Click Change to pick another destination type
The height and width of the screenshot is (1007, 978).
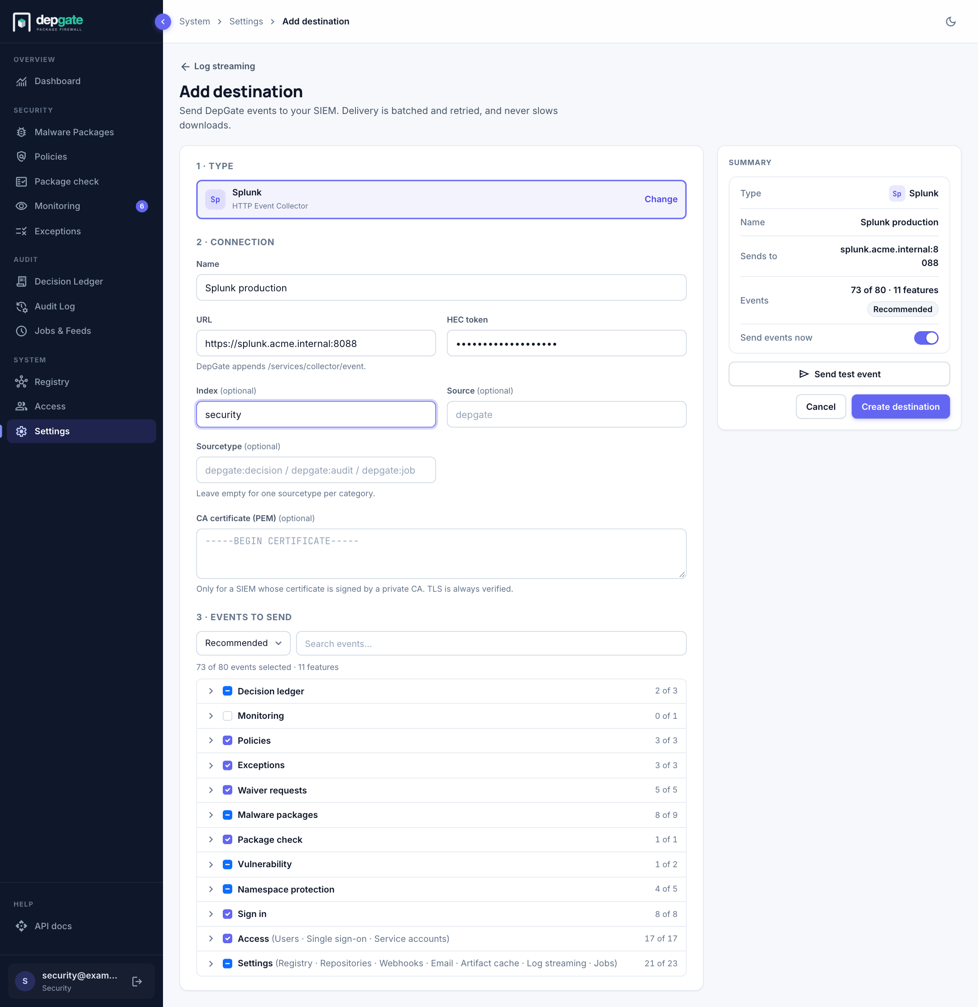(661, 199)
